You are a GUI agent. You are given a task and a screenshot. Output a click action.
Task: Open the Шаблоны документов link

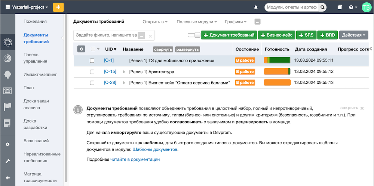click(155, 149)
